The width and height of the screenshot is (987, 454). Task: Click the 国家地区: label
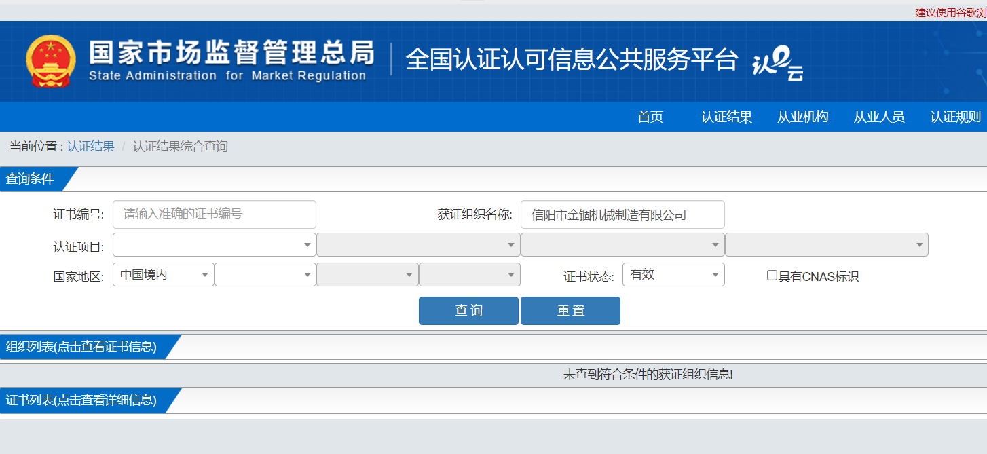79,277
